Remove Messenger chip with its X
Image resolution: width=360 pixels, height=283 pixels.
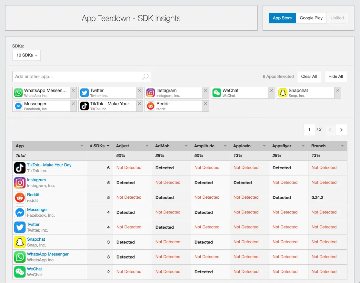click(x=73, y=104)
